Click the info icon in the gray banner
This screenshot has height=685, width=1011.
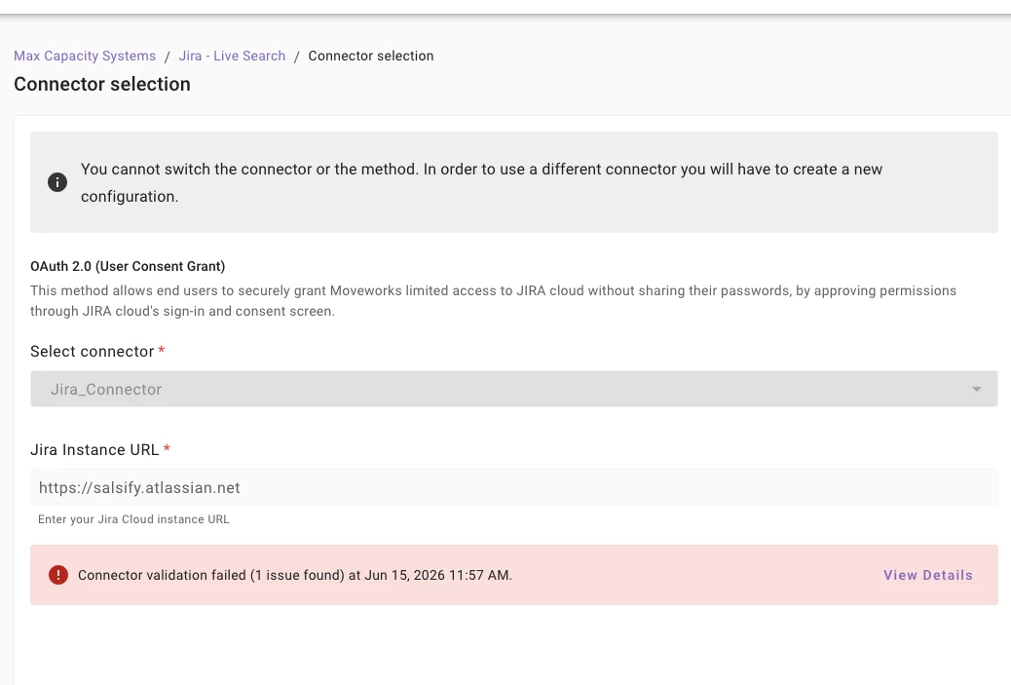pos(57,182)
